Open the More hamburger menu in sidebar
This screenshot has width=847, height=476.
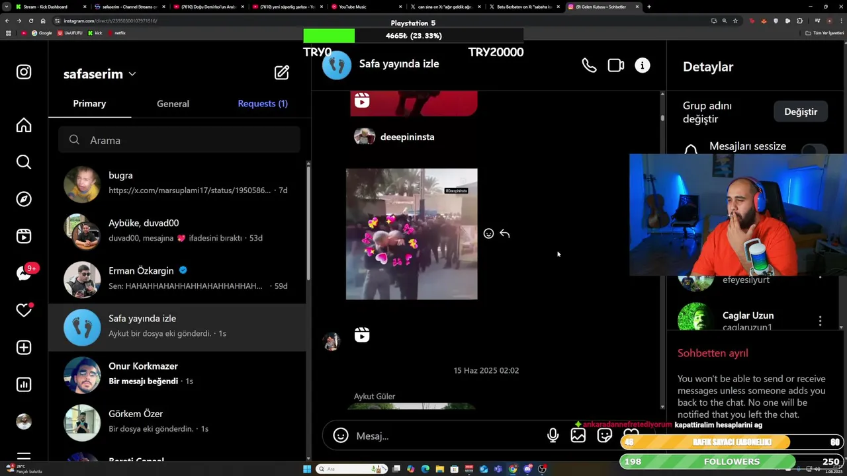click(24, 456)
